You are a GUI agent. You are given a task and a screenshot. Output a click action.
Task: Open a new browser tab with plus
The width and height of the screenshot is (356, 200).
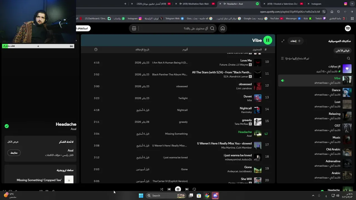125,4
